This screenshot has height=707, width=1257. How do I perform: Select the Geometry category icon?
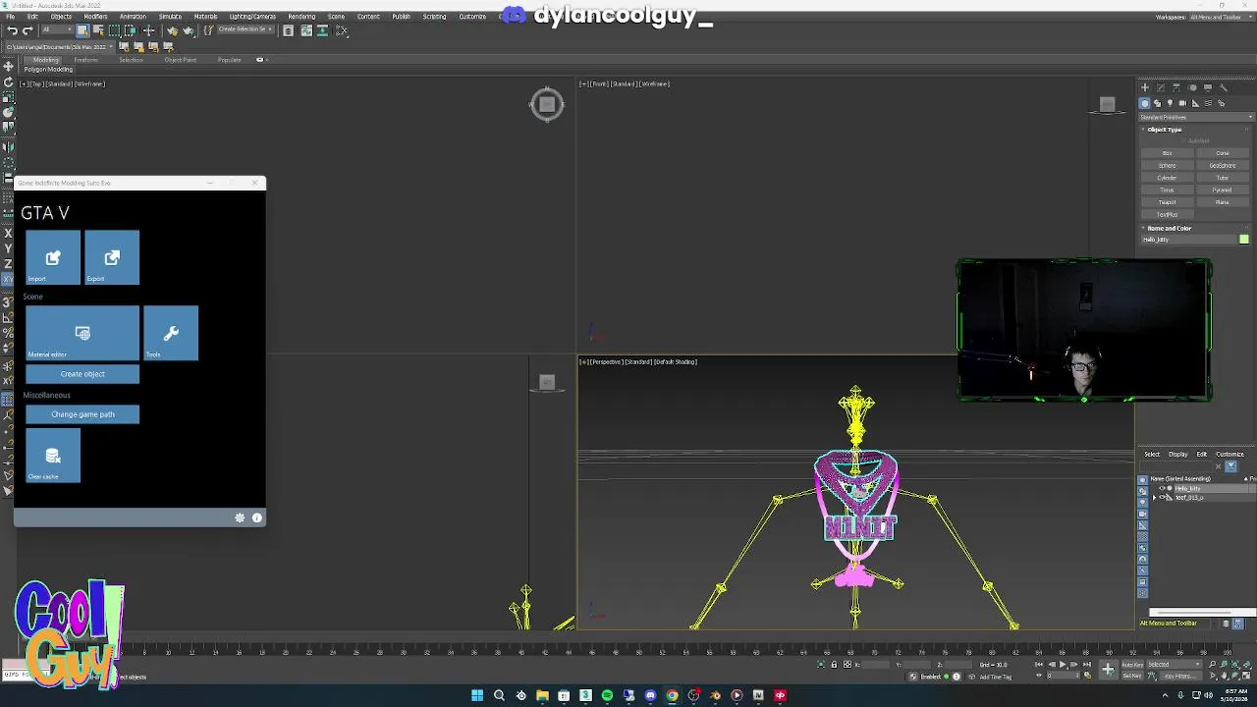[x=1144, y=103]
